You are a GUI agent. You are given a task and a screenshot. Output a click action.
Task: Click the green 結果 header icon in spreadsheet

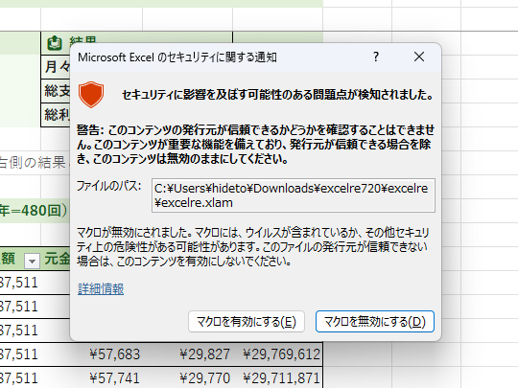(x=55, y=43)
